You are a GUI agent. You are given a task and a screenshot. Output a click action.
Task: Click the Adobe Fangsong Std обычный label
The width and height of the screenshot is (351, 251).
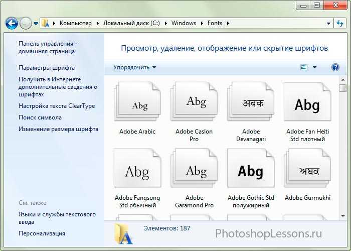pos(137,201)
